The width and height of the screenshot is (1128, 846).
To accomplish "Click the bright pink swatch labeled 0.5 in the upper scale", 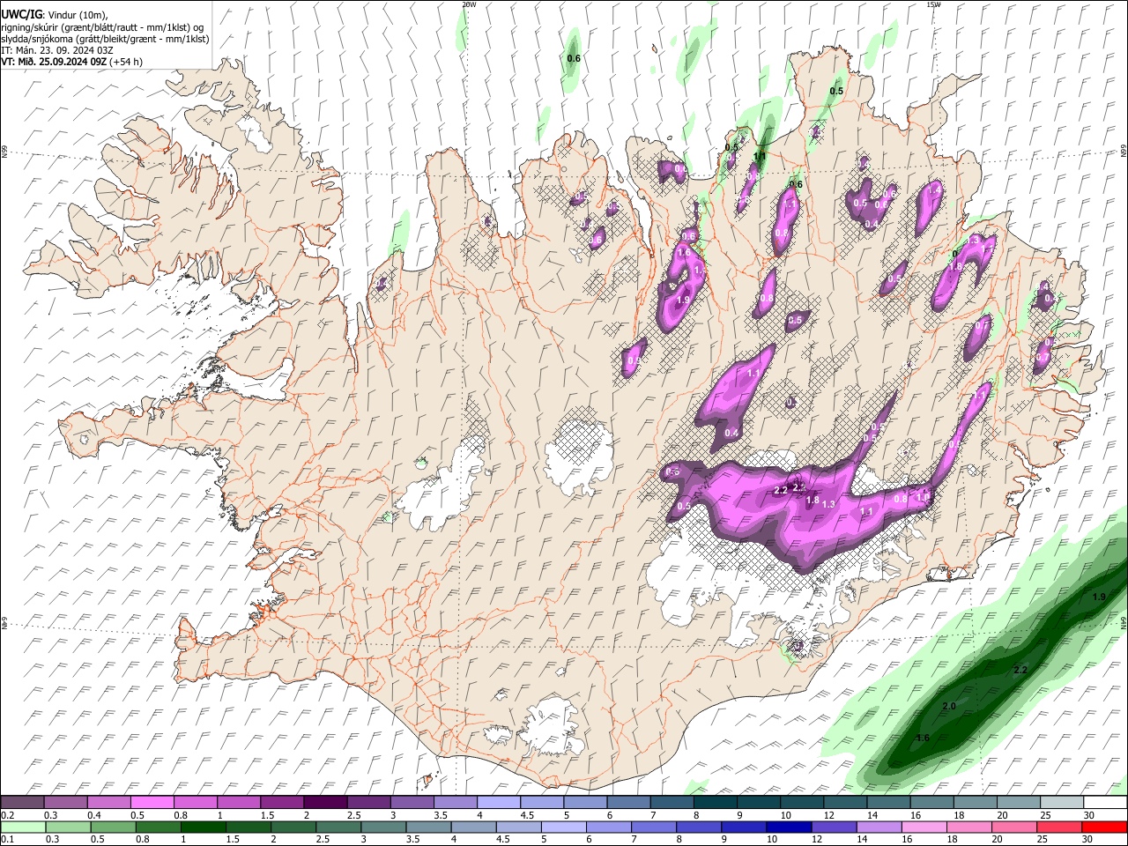I will click(152, 803).
